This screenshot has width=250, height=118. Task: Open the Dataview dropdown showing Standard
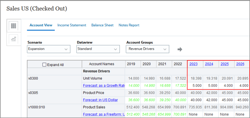click(x=98, y=49)
